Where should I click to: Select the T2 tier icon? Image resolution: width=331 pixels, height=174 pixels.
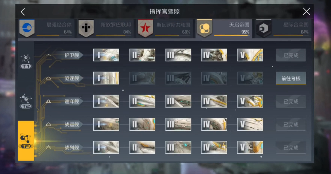coord(26,101)
